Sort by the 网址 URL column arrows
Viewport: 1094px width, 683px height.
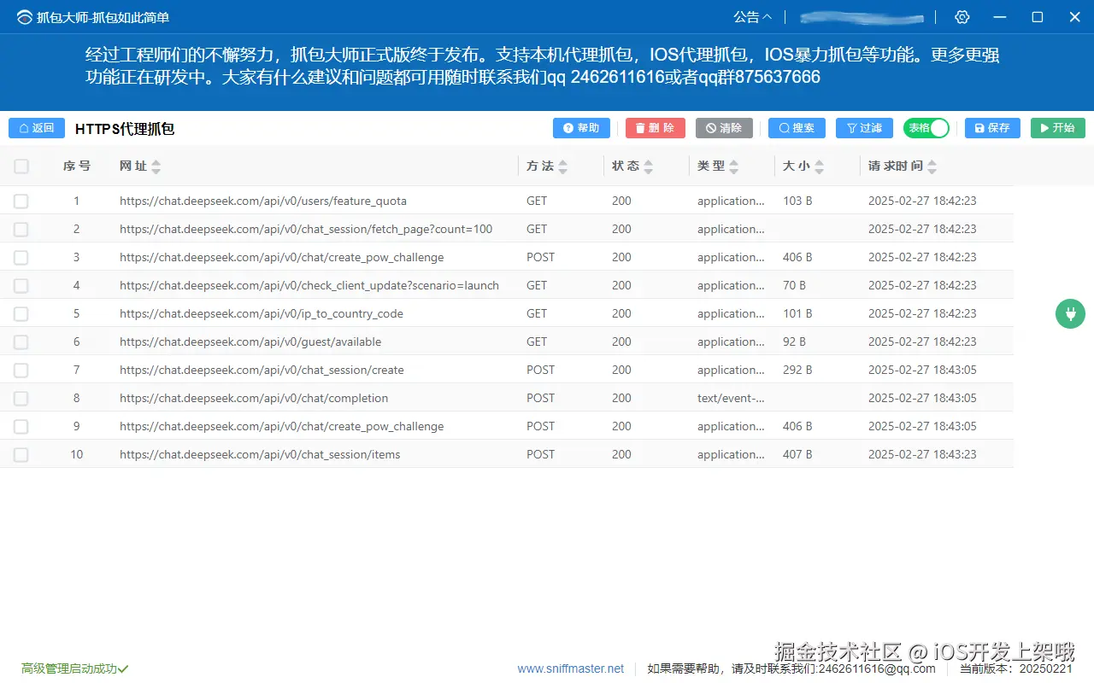coord(156,166)
